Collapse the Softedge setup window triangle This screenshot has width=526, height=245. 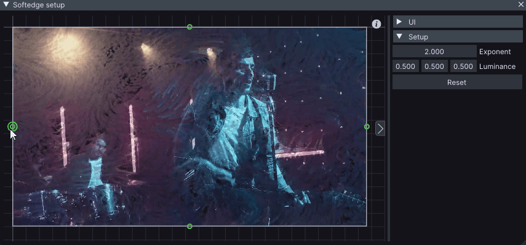tap(6, 5)
